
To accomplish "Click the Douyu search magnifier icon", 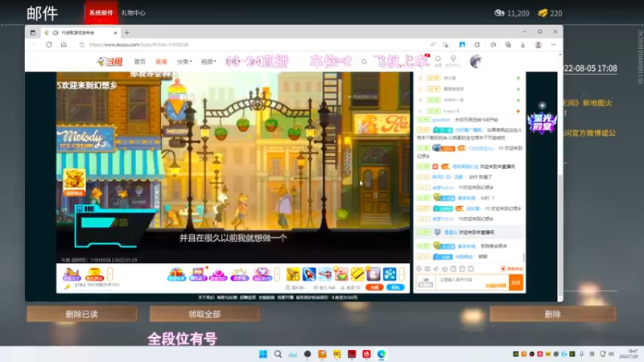I will tap(364, 62).
